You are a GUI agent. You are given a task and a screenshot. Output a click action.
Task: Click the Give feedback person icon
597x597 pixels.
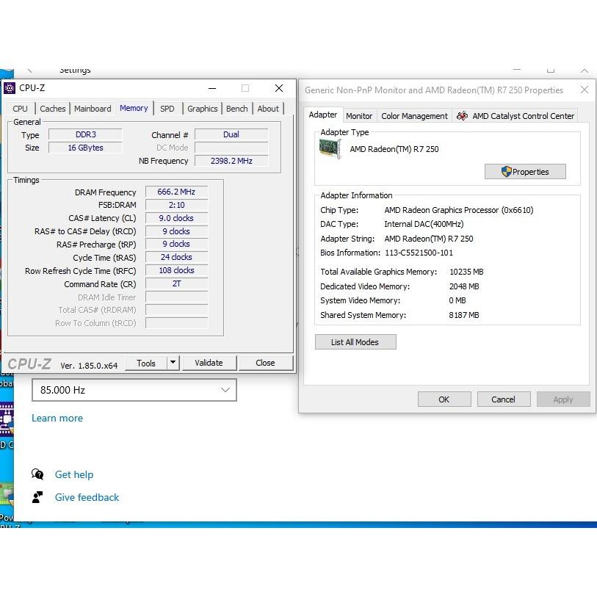coord(37,497)
